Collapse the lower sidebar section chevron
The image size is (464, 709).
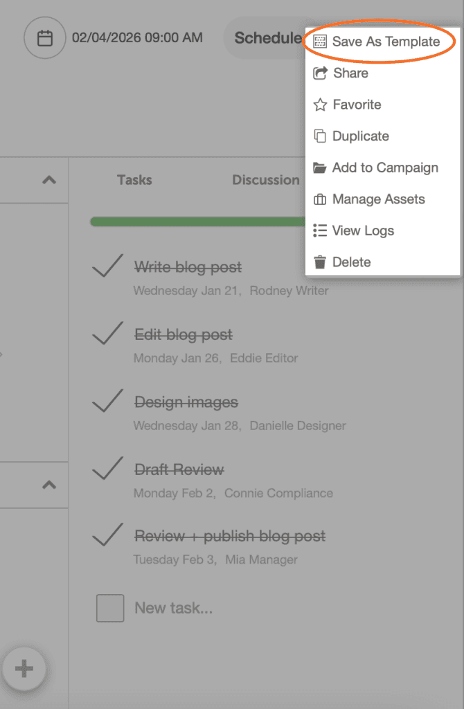(47, 485)
